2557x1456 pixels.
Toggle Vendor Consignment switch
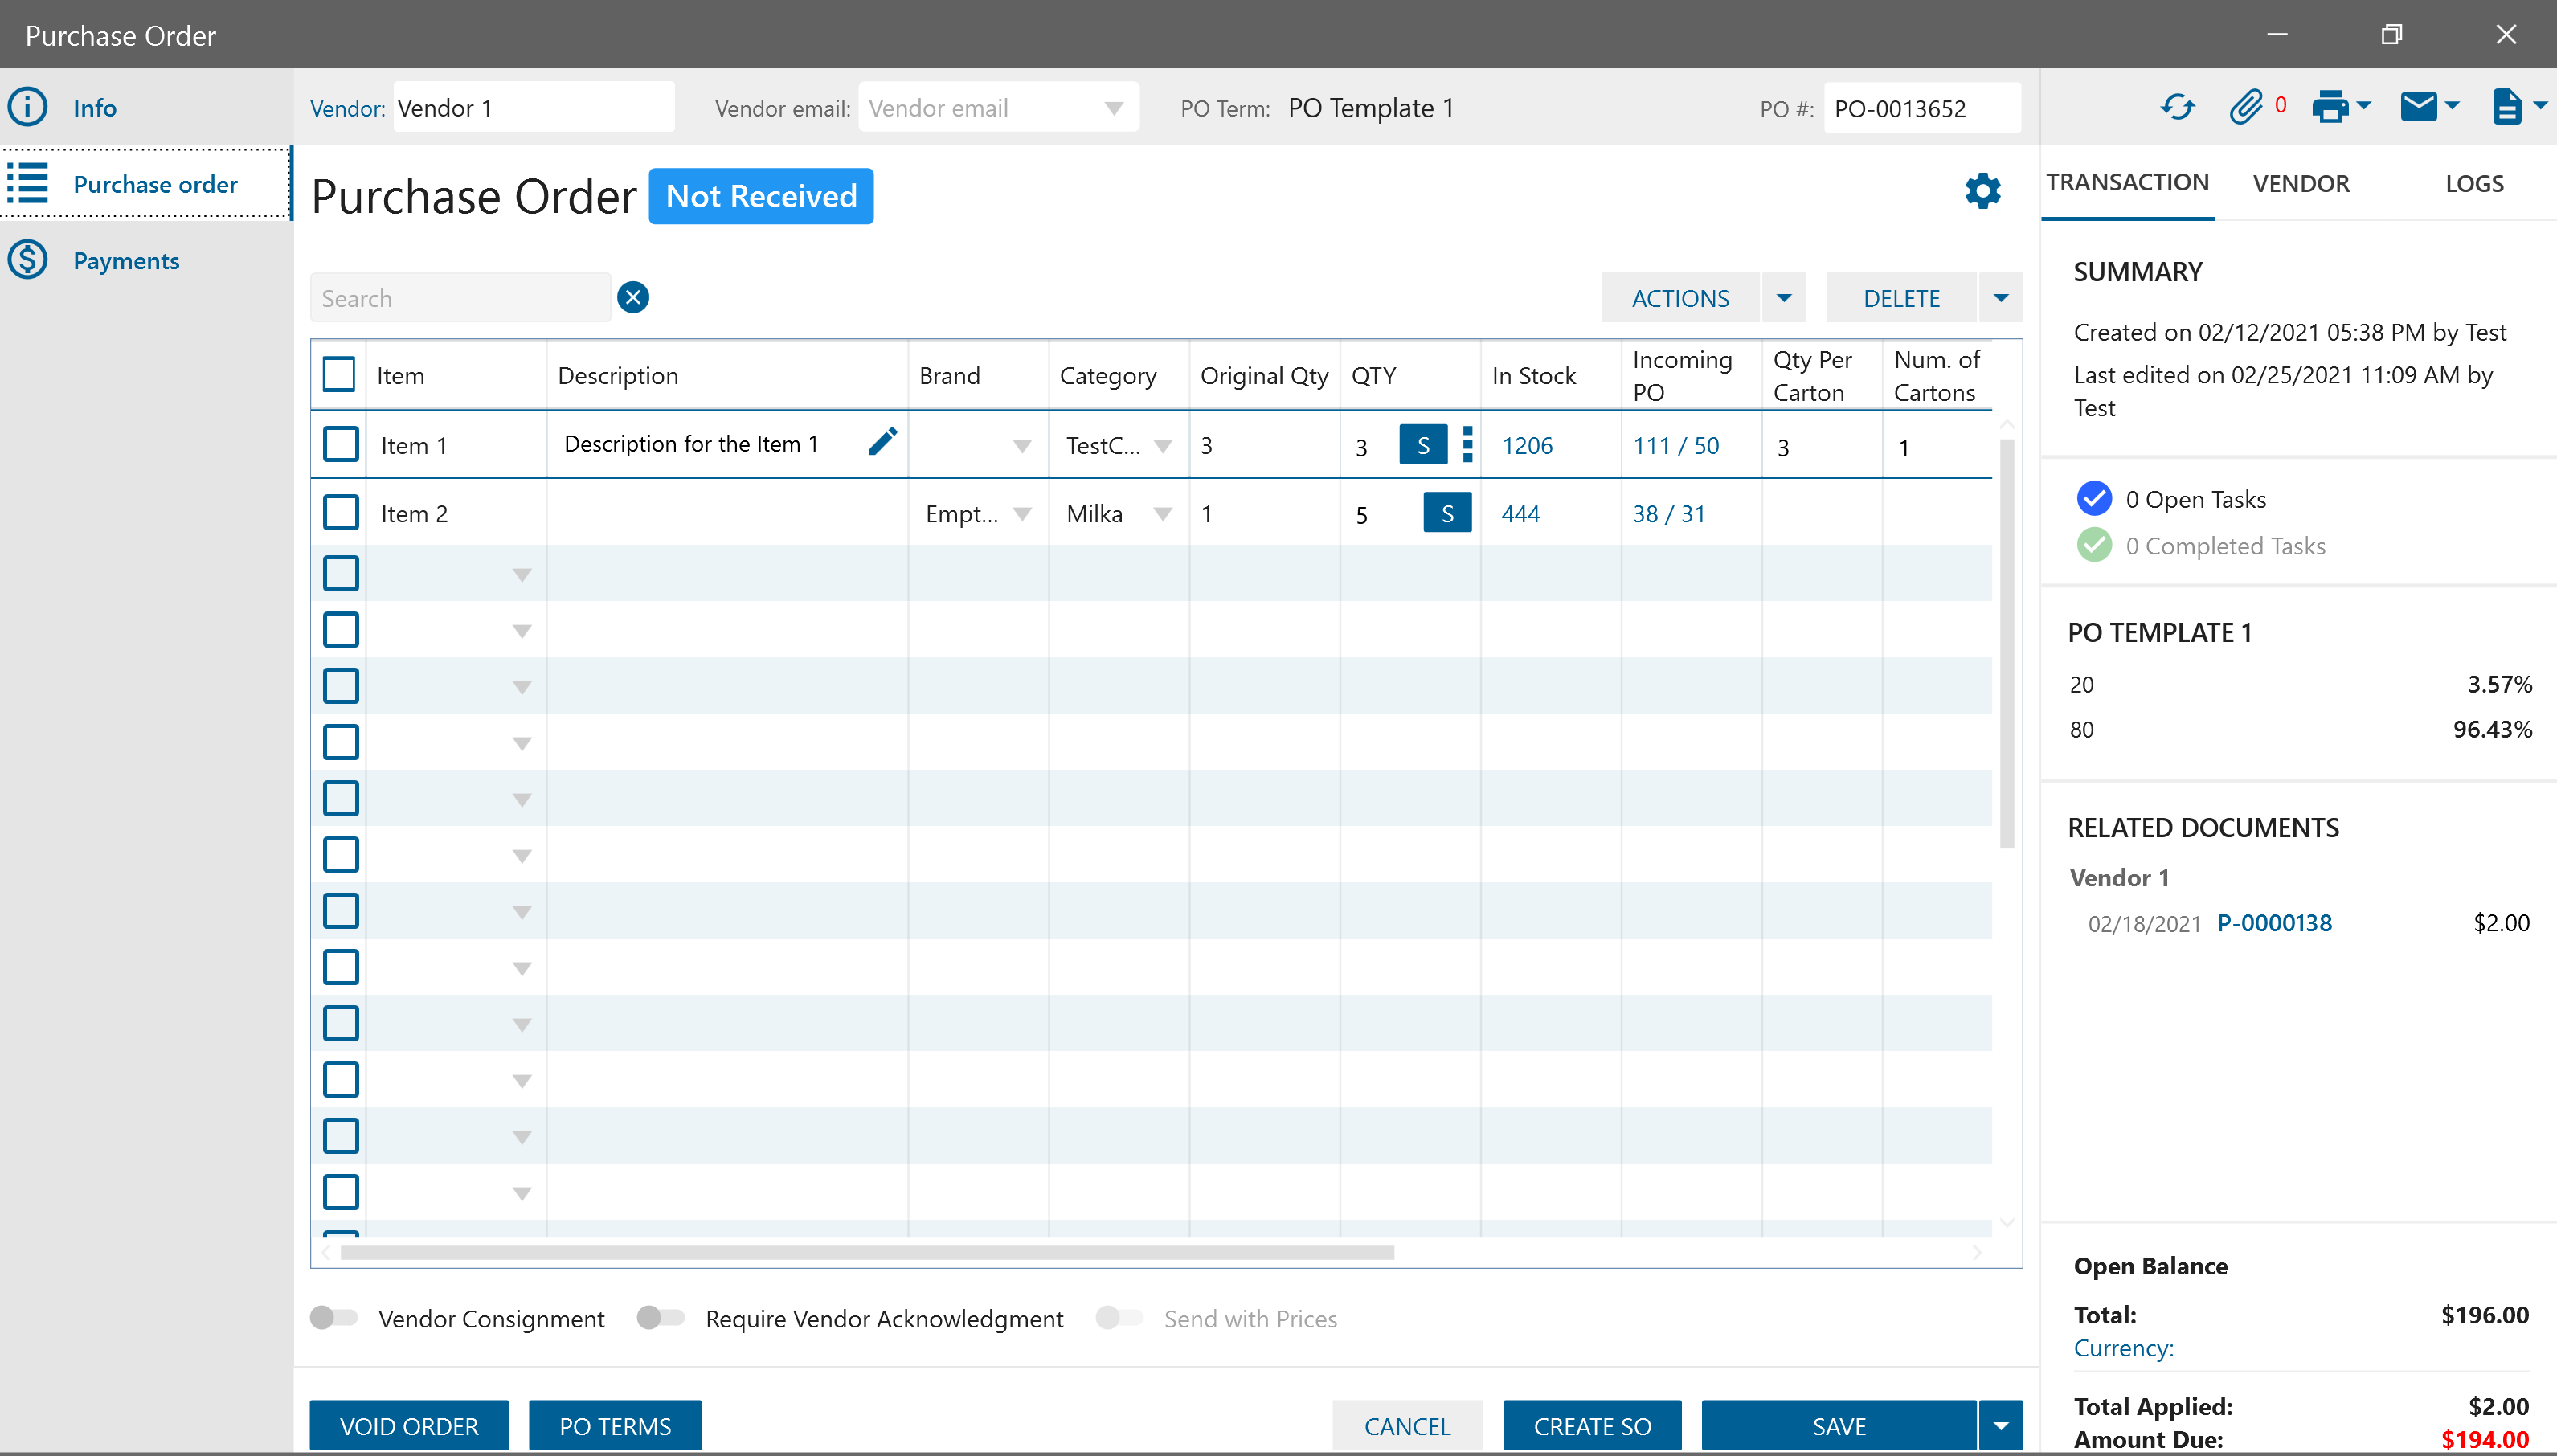(334, 1318)
